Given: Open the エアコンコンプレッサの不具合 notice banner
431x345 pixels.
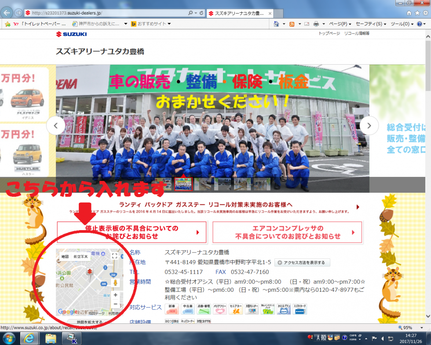Looking at the screenshot, I should (288, 232).
